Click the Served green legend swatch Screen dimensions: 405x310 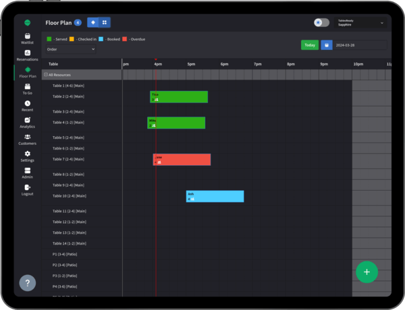click(x=49, y=39)
